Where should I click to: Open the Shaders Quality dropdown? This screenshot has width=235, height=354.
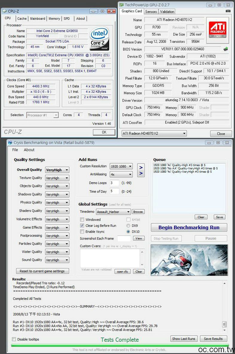pos(57,211)
